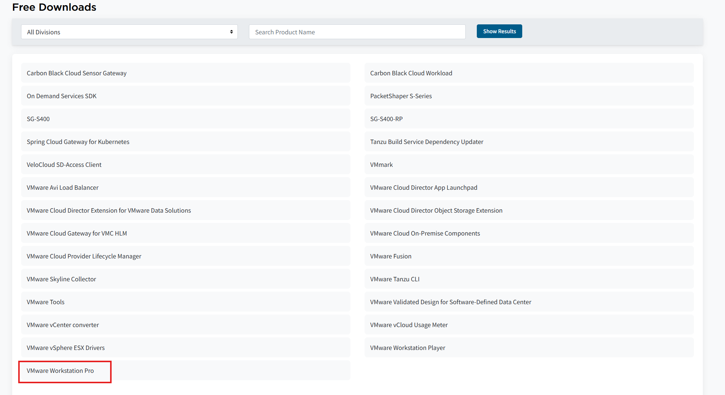Select VMware vCenter converter
725x395 pixels.
(x=186, y=325)
